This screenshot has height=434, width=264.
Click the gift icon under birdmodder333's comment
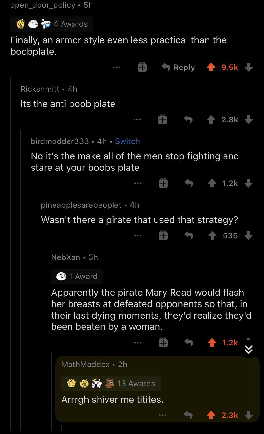(x=163, y=183)
